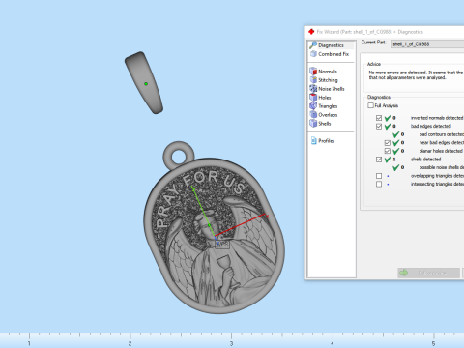Click the Current Part name field
This screenshot has width=464, height=348.
427,44
